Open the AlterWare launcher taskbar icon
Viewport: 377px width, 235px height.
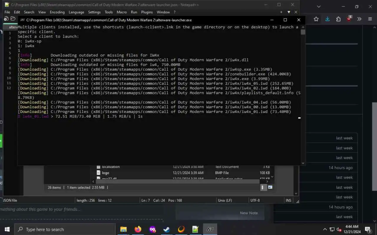tap(210, 229)
